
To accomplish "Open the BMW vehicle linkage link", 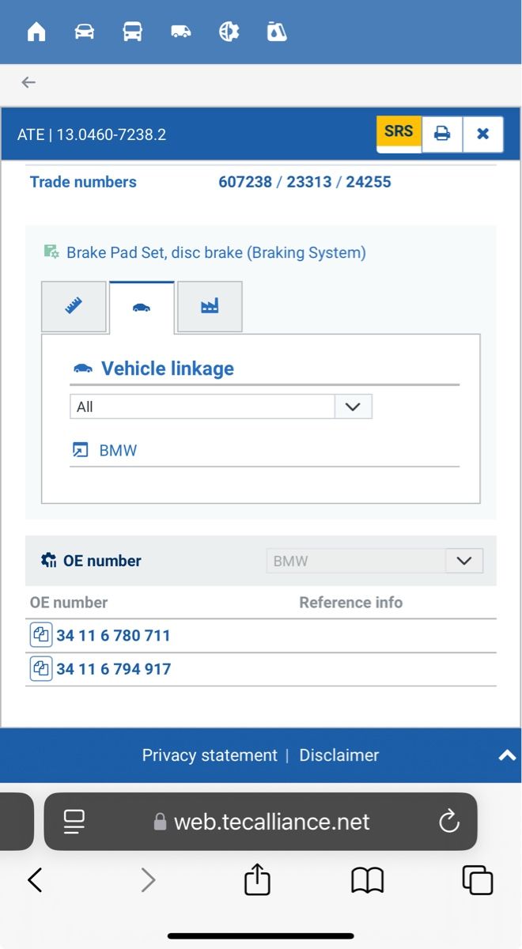I will pyautogui.click(x=117, y=451).
